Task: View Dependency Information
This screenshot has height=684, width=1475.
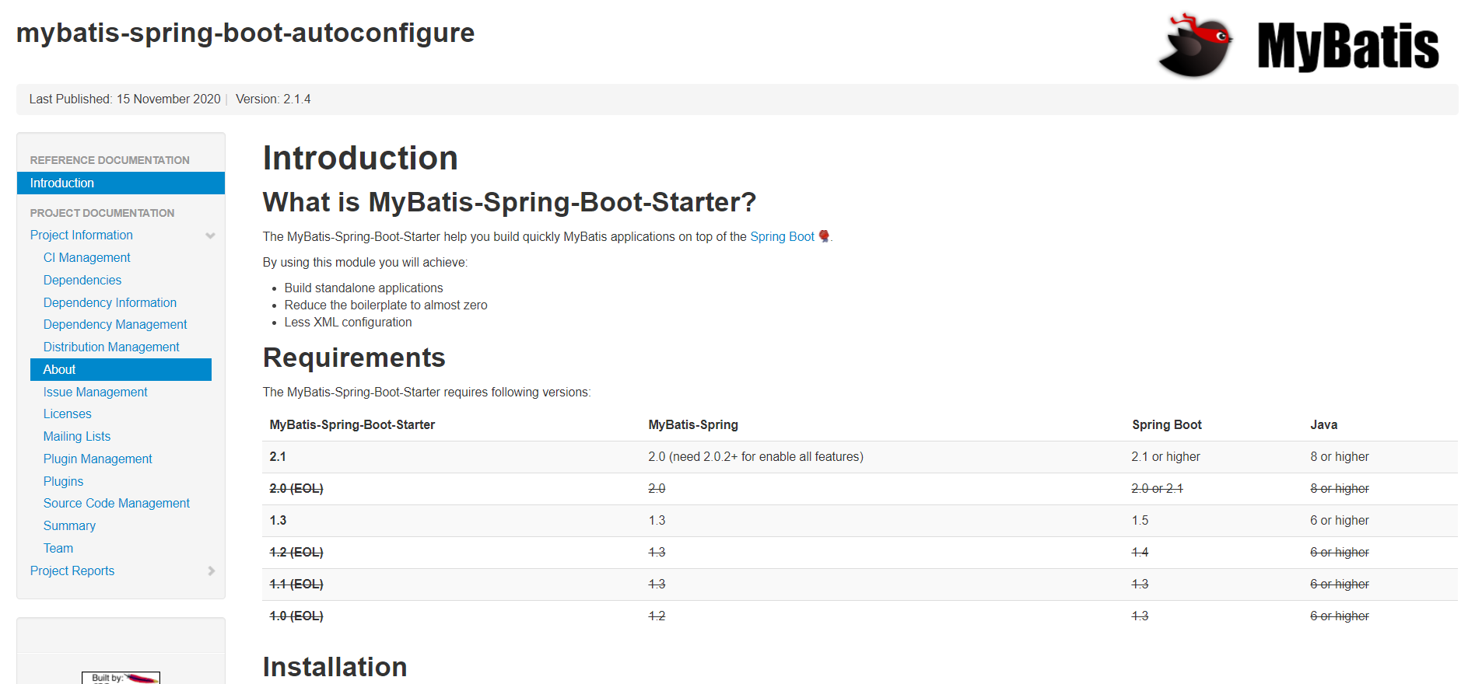Action: coord(110,302)
